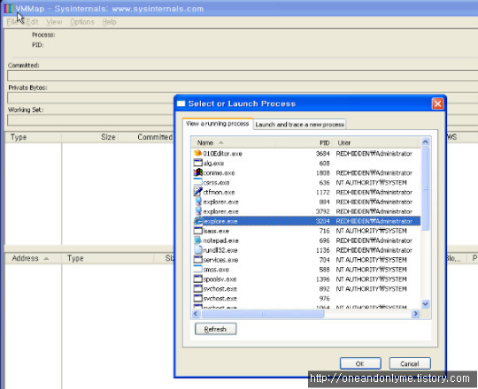
Task: Click the Working Set memory bar in VMMap
Action: [x=91, y=120]
